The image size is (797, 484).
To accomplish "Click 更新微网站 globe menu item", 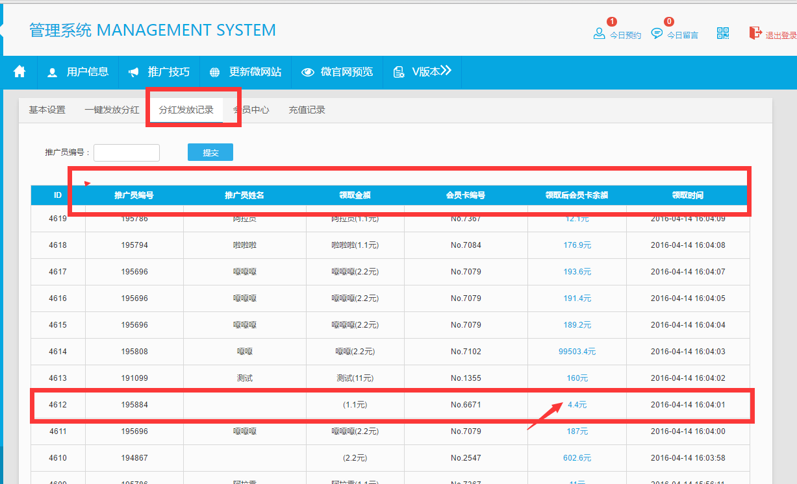I will 246,72.
